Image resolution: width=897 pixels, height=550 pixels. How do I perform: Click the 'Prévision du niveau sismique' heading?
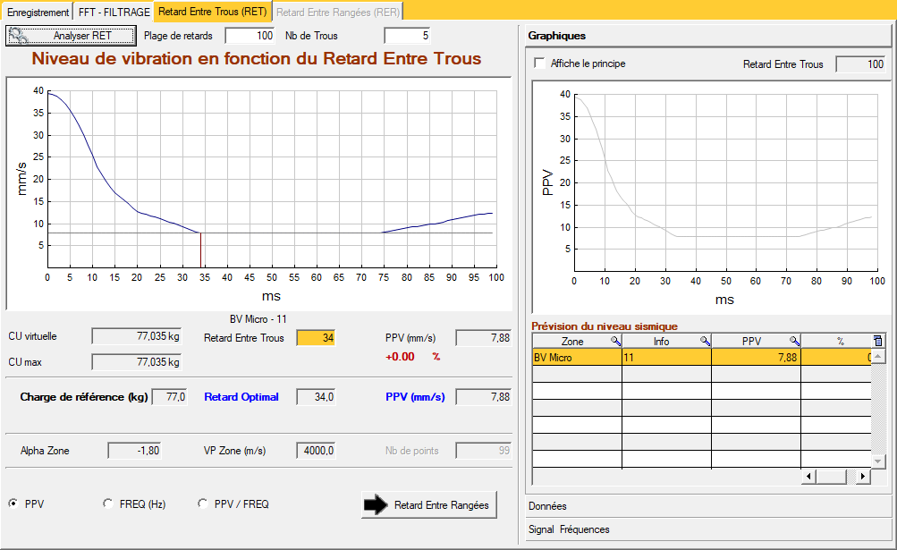pyautogui.click(x=605, y=326)
